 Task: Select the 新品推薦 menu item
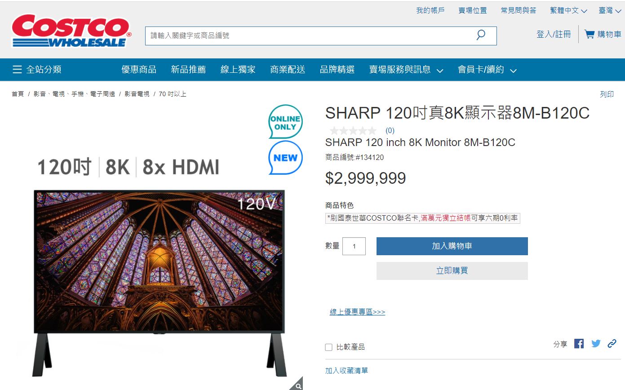point(188,70)
